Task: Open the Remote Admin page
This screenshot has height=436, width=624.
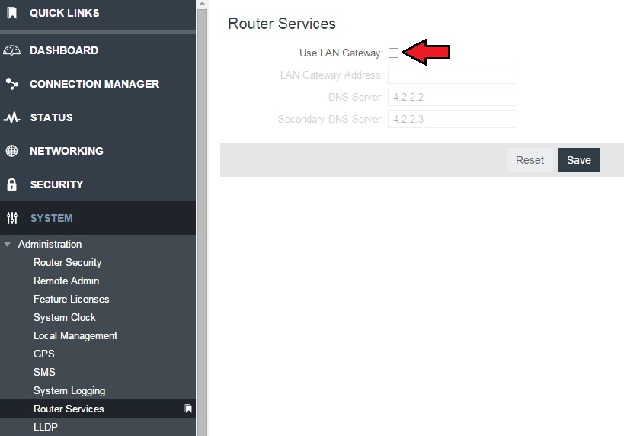Action: tap(66, 281)
